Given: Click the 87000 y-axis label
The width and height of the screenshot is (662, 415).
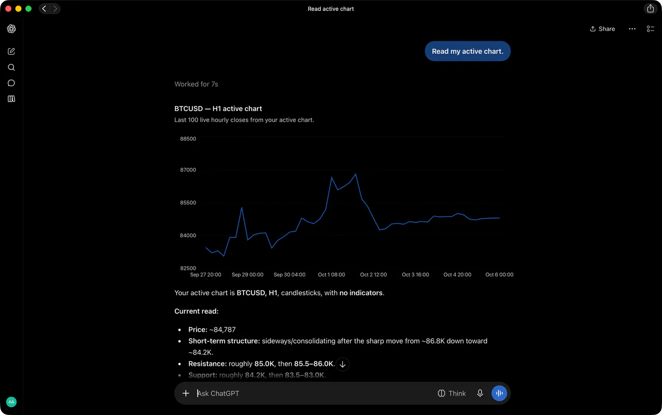Looking at the screenshot, I should 188,170.
